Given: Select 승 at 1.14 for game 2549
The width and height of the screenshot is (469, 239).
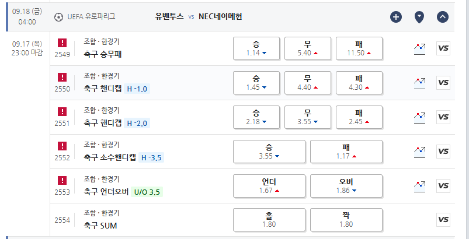Looking at the screenshot, I should click(256, 48).
